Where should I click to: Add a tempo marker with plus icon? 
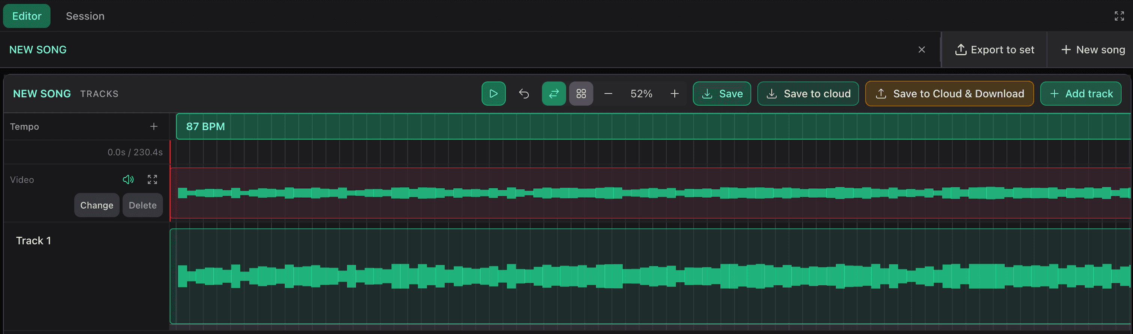click(153, 127)
